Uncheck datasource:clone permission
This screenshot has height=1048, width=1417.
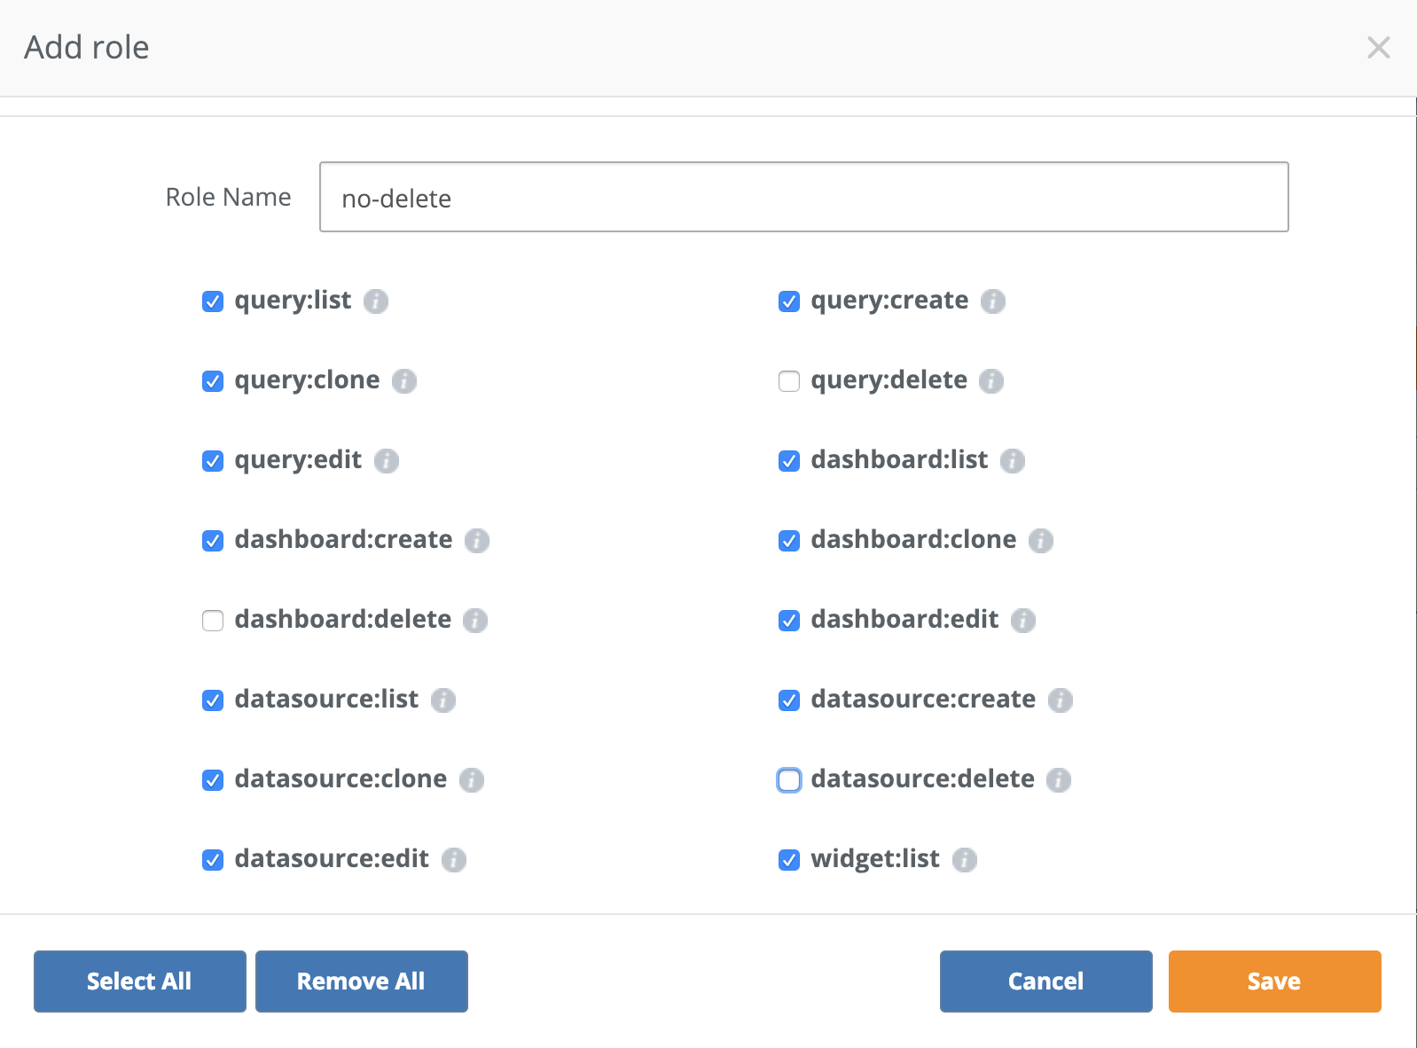[213, 780]
